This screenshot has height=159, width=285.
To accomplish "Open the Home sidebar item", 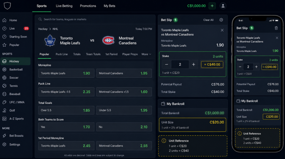I will click(x=16, y=20).
